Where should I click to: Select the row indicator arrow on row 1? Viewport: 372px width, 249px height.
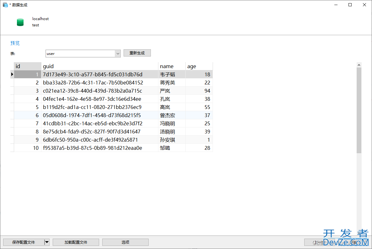click(x=12, y=74)
